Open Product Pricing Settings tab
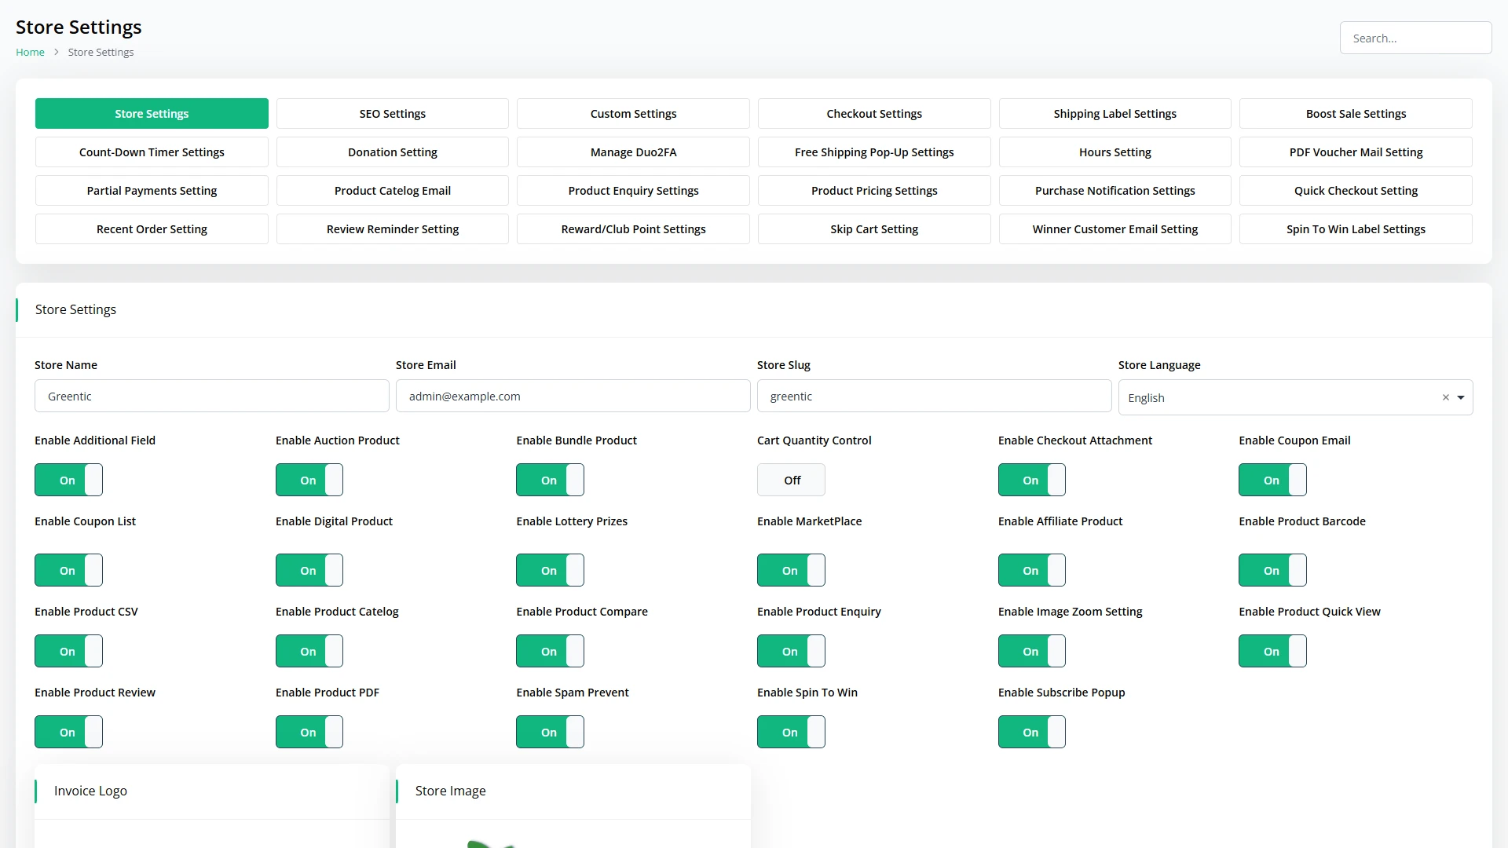1508x848 pixels. [874, 191]
